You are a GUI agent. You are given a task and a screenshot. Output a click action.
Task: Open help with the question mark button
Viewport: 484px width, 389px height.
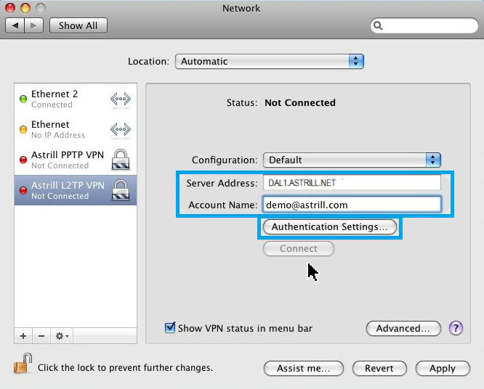456,328
